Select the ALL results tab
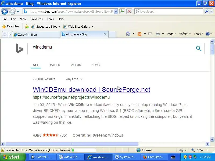This screenshot has height=161, width=215. 36,65
